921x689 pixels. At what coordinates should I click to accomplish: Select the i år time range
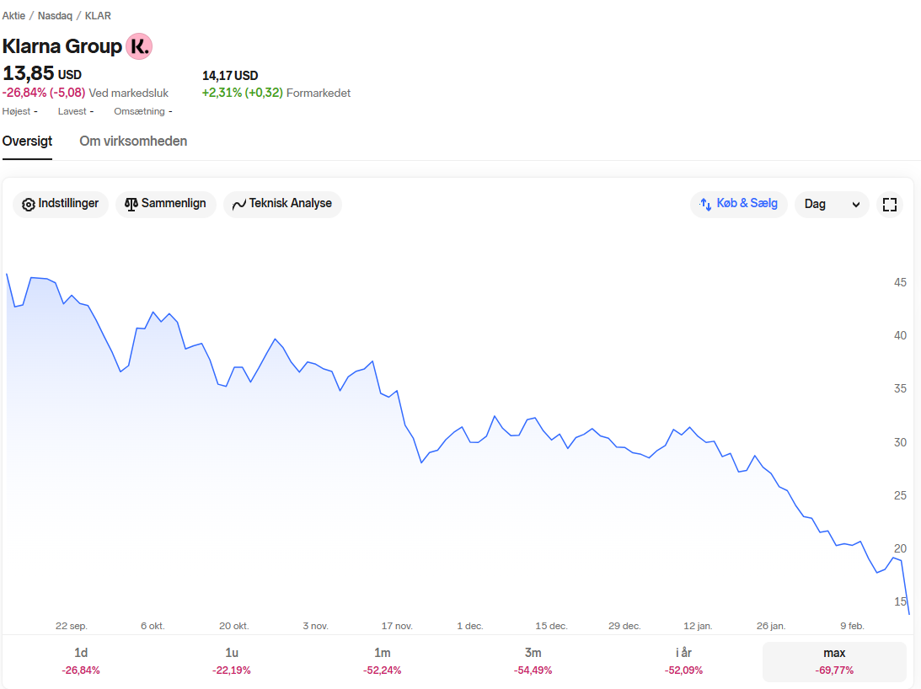[683, 661]
